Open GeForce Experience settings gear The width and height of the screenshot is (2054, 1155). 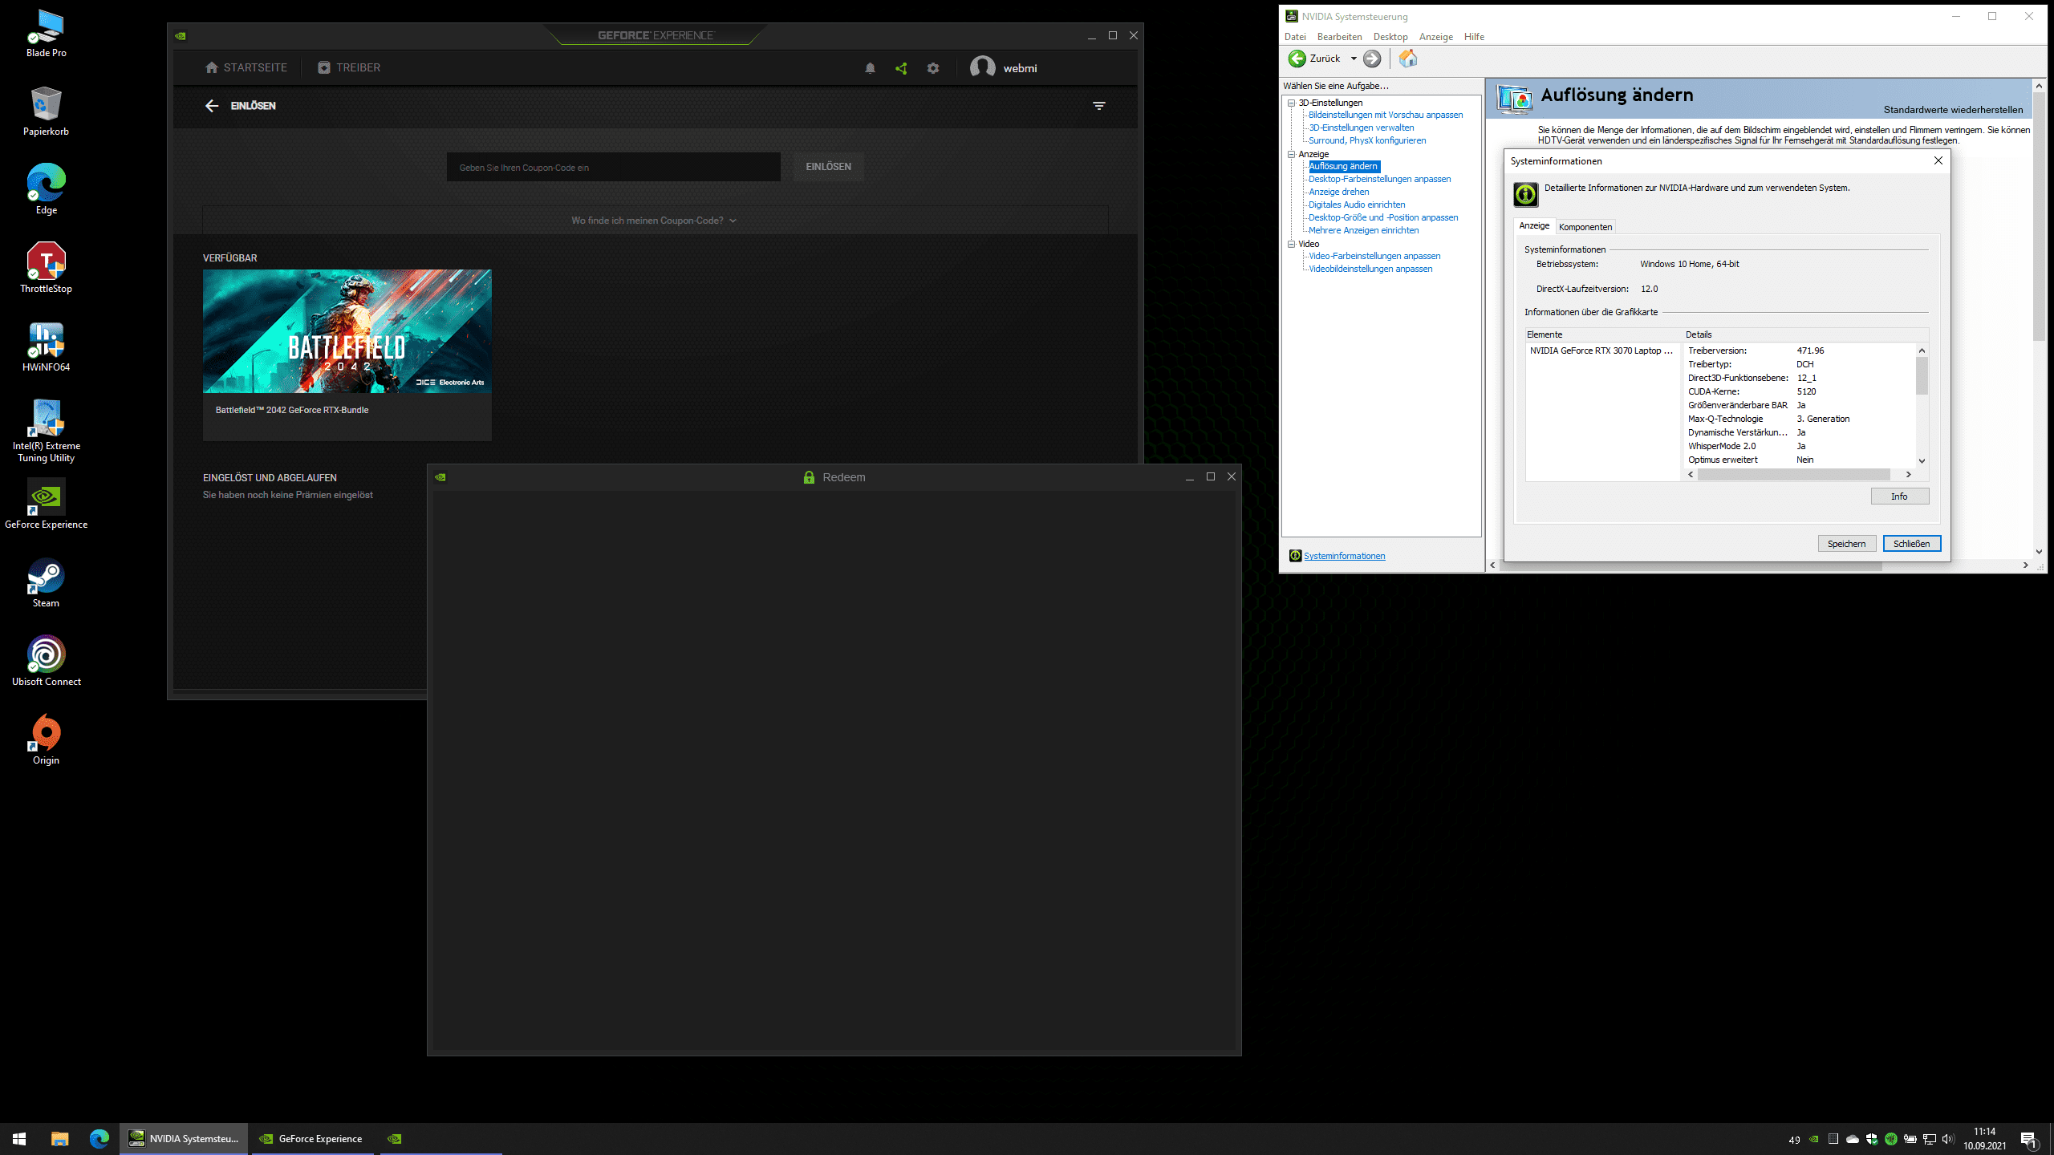932,68
